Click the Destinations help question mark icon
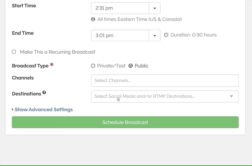The image size is (252, 166). tap(44, 93)
